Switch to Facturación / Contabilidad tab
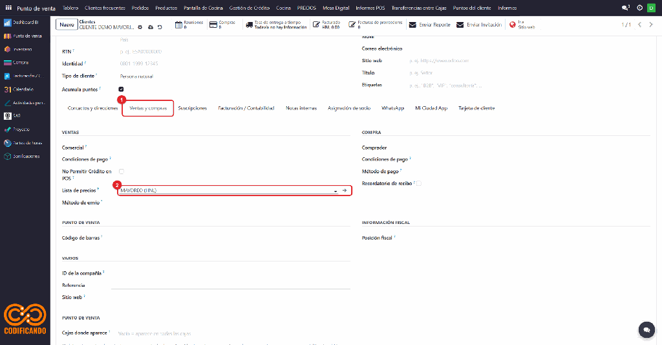 coord(246,108)
